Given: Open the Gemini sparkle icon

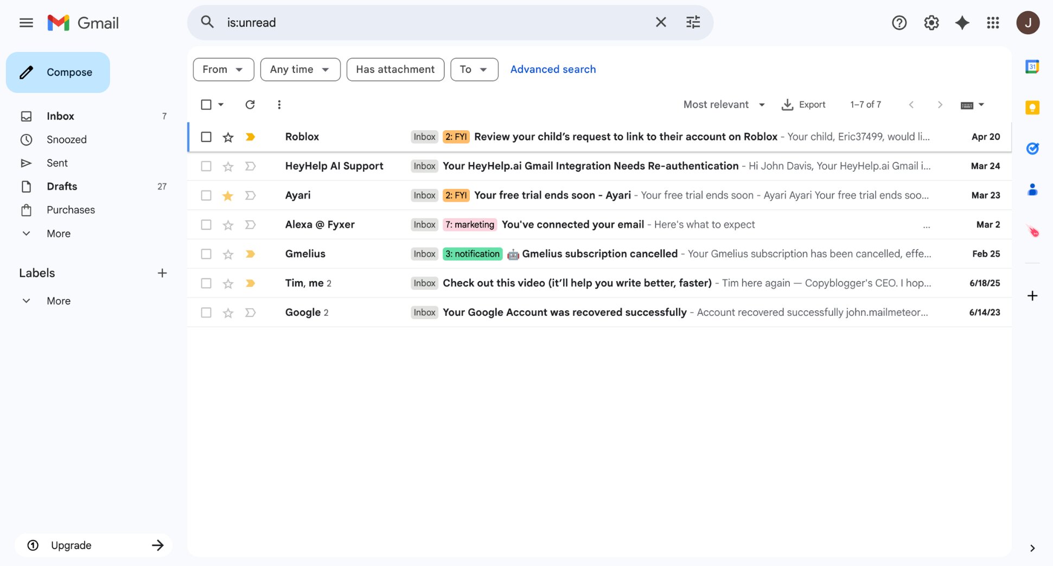Looking at the screenshot, I should 962,23.
